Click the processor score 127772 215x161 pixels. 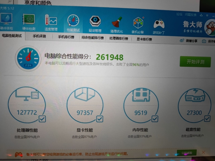tap(27, 113)
